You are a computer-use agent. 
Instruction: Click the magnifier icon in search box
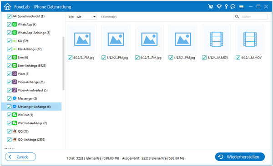pos(237,17)
